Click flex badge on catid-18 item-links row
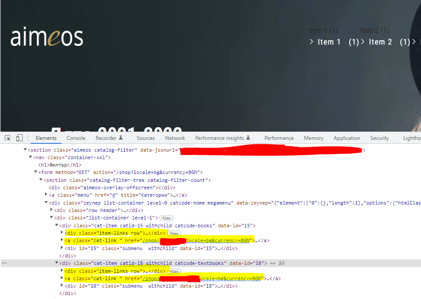The width and height of the screenshot is (421, 299). [174, 271]
